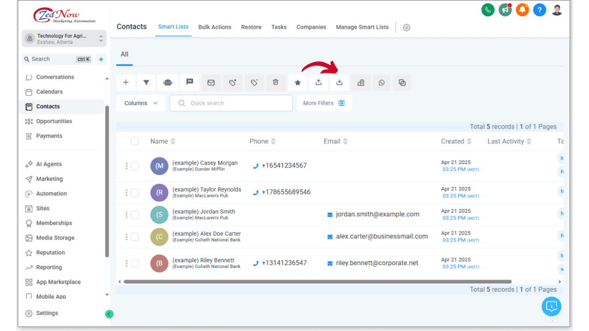Check the Riley Bennett row checkbox
Viewport: 589px width, 331px height.
pyautogui.click(x=135, y=263)
